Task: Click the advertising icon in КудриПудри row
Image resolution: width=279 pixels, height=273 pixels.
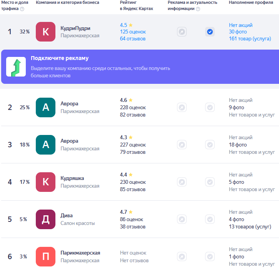Action: tap(182, 32)
